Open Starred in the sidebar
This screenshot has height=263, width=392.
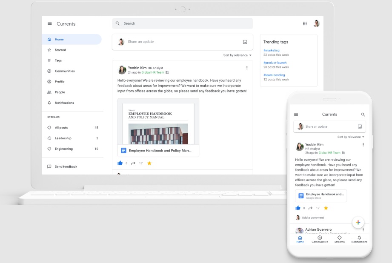72,50
